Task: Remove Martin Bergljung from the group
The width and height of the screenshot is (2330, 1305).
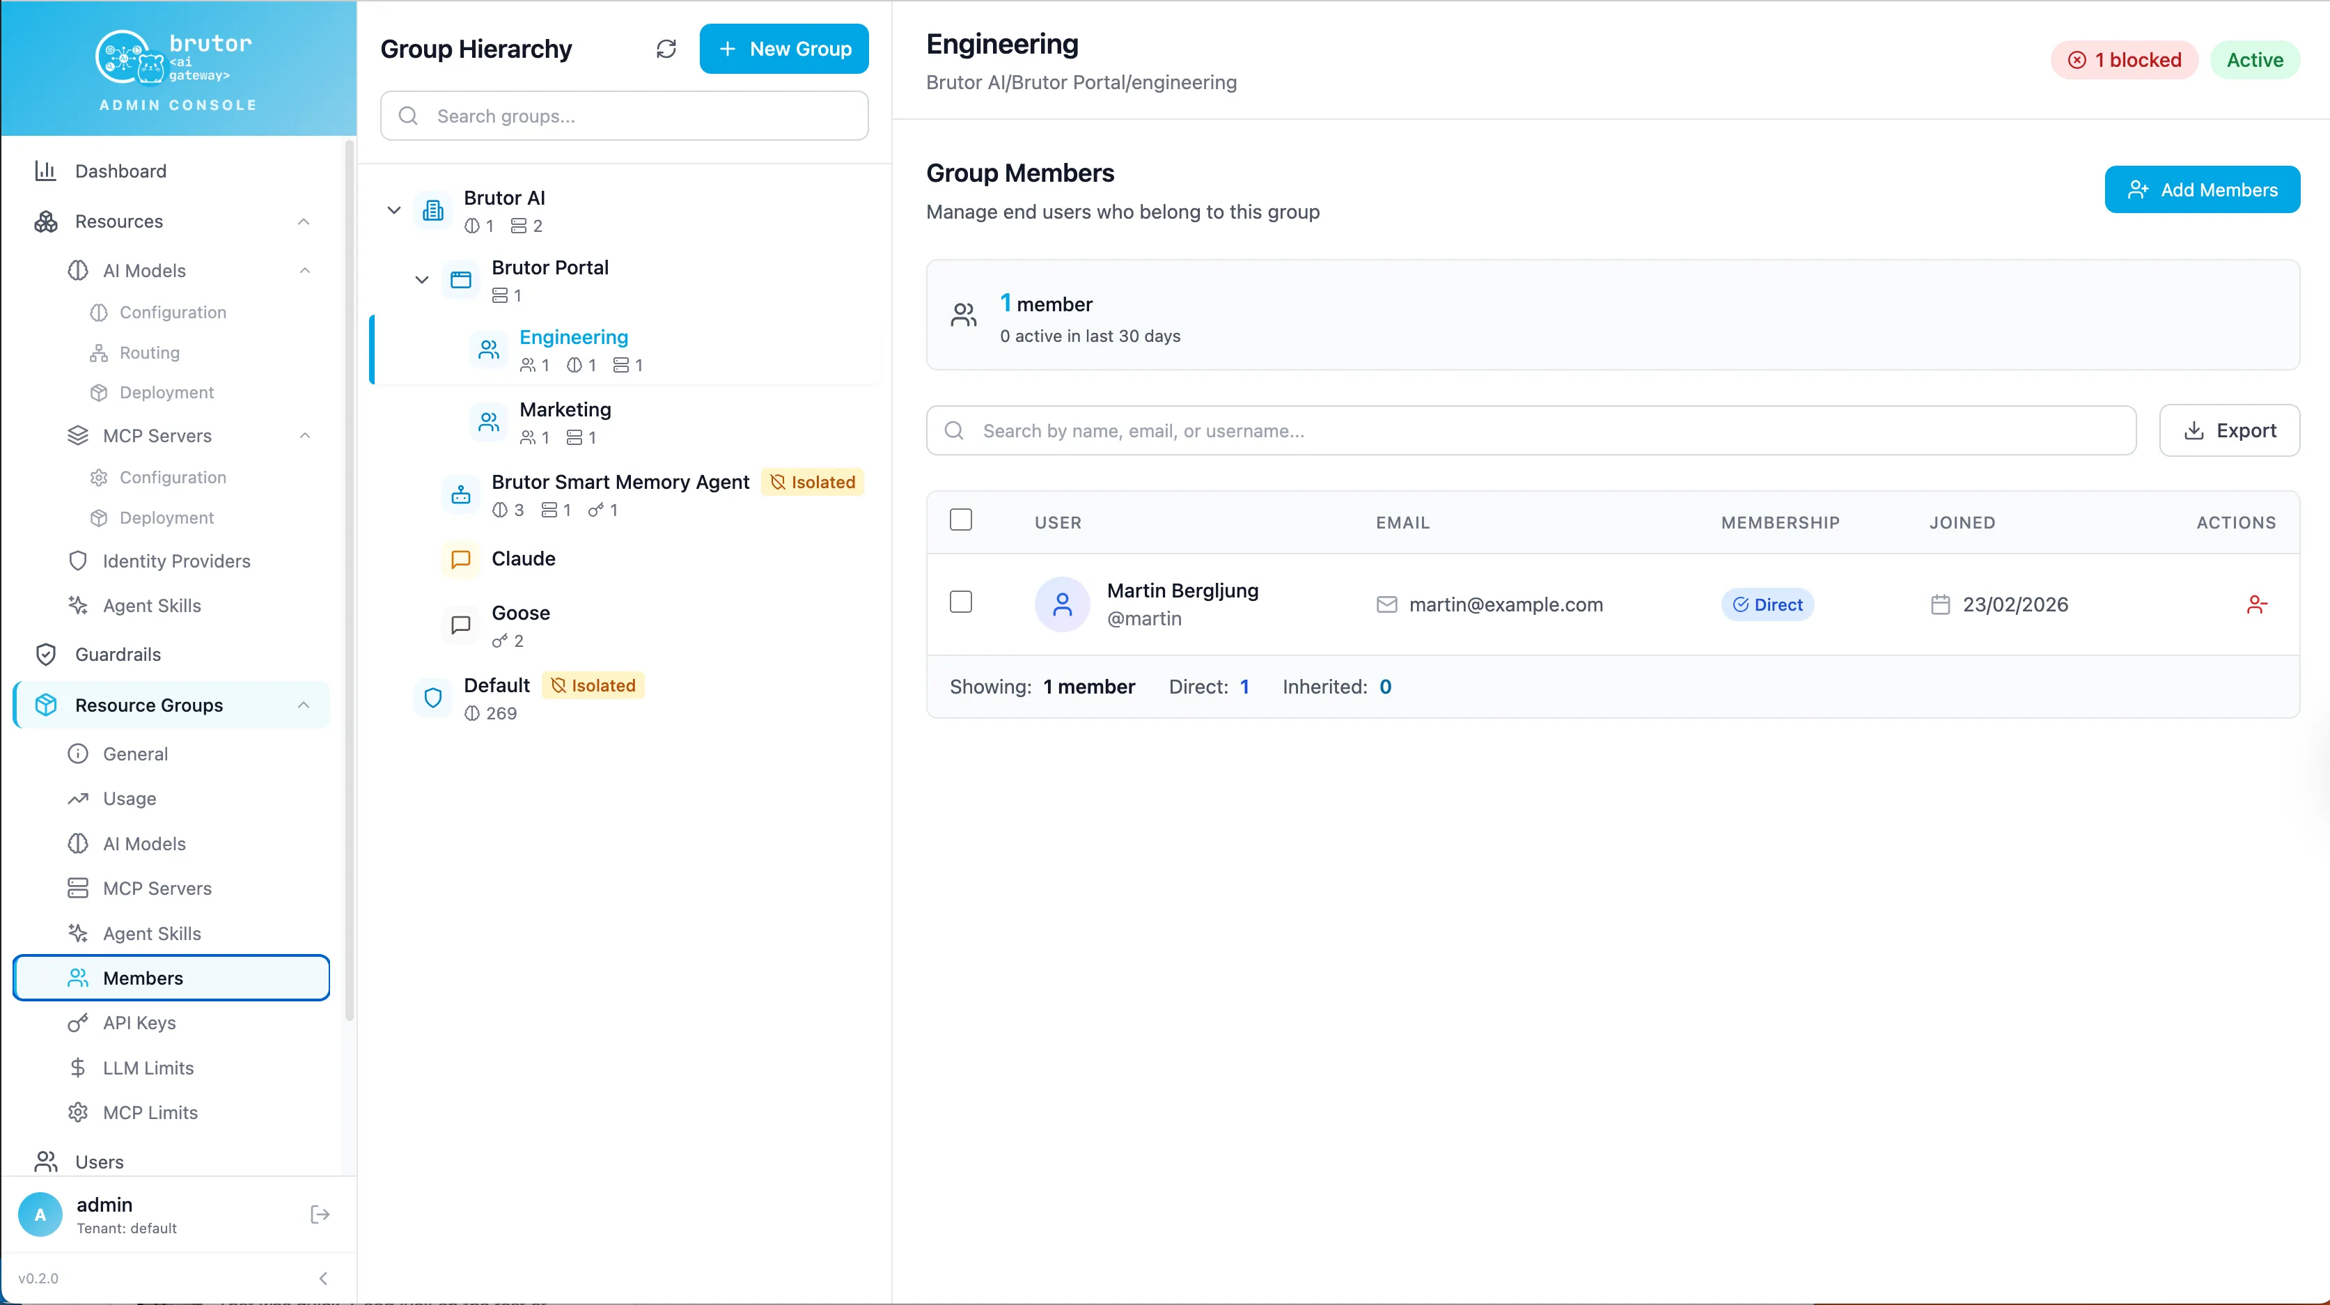Action: 2257,604
